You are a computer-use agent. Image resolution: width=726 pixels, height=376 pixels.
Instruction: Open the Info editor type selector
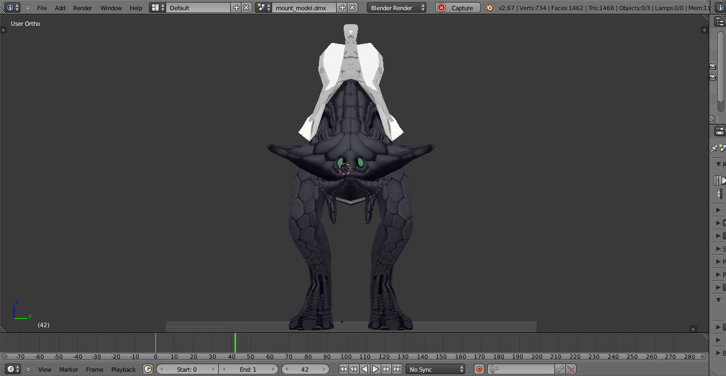click(12, 8)
